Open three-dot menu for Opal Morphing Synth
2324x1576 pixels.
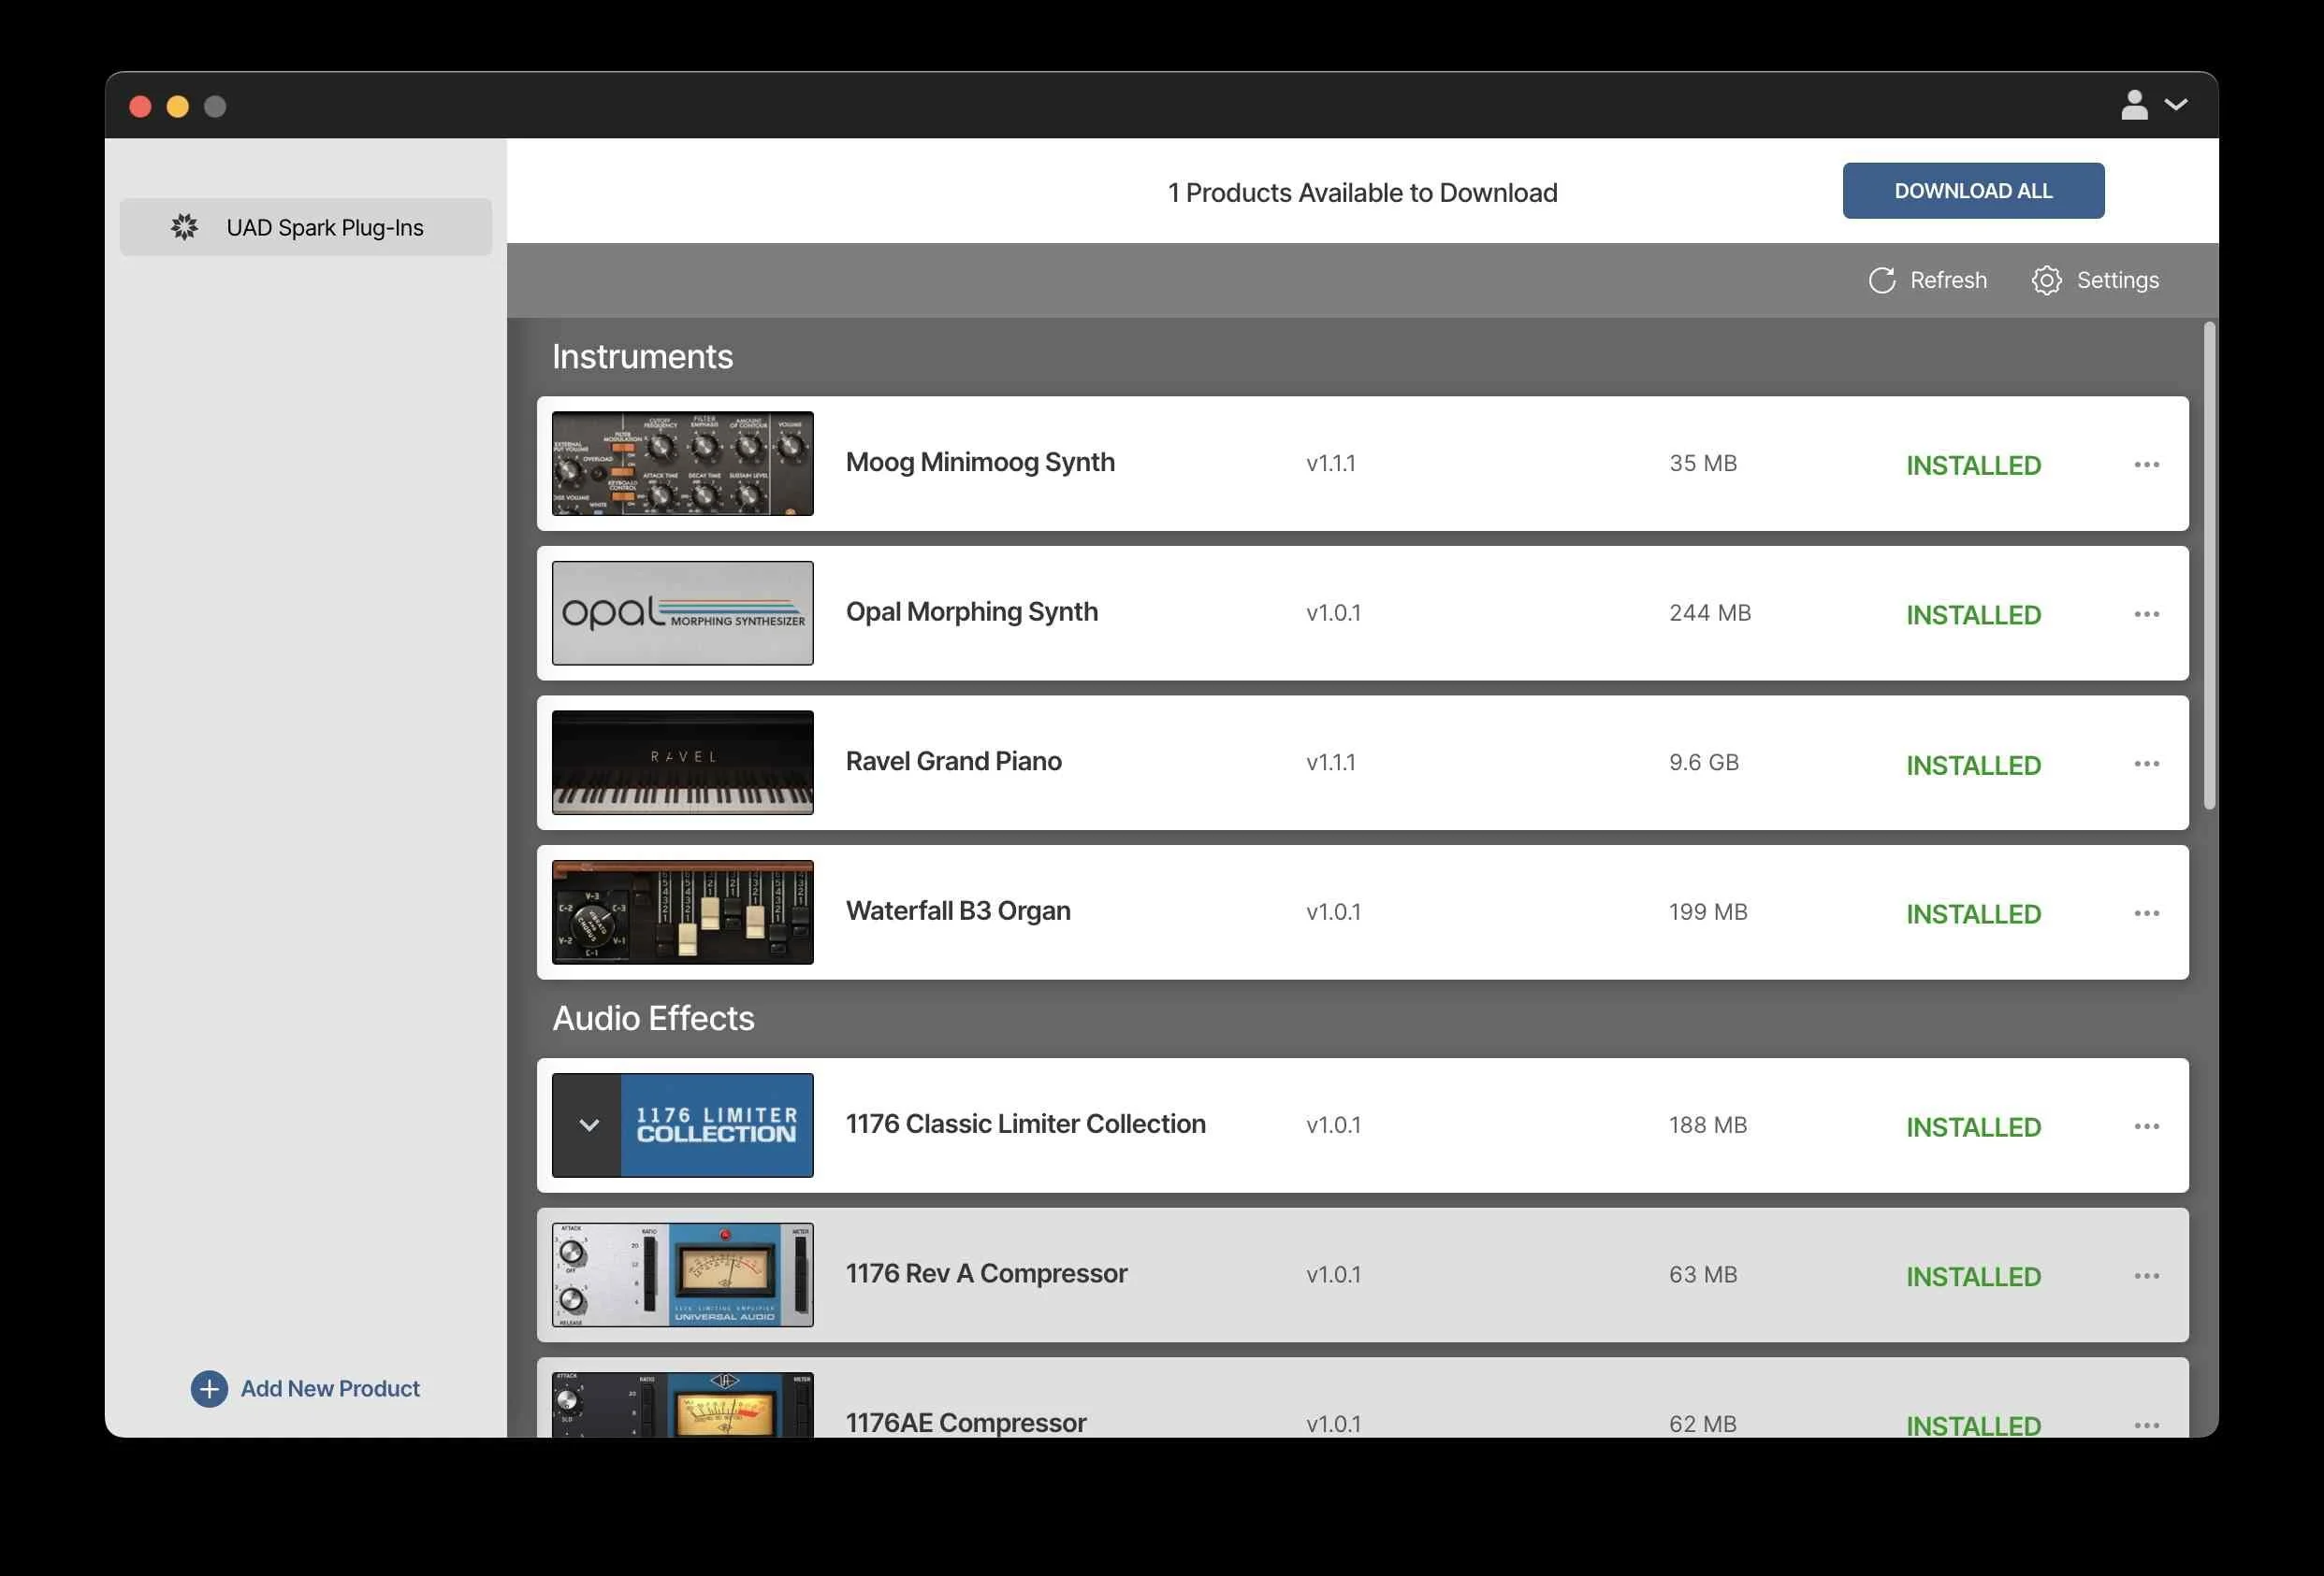click(x=2146, y=613)
